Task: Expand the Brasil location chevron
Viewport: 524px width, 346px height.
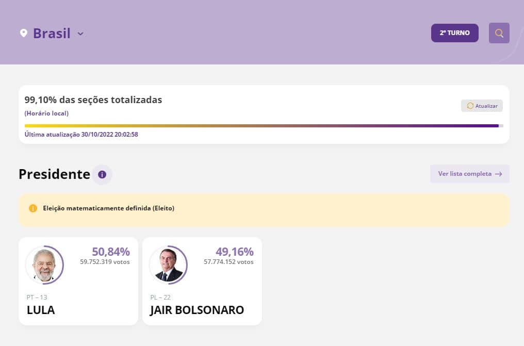Action: [x=80, y=34]
